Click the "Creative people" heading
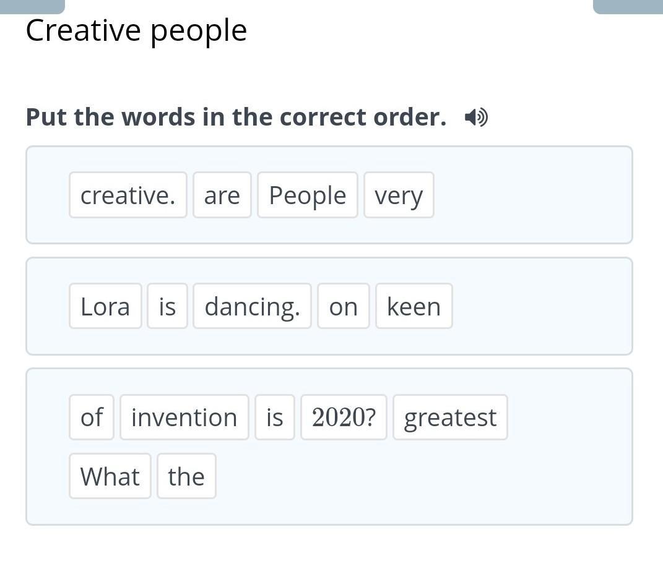The image size is (663, 561). pos(136,30)
